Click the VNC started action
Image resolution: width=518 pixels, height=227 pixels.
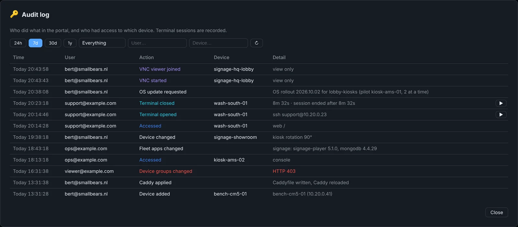[153, 81]
